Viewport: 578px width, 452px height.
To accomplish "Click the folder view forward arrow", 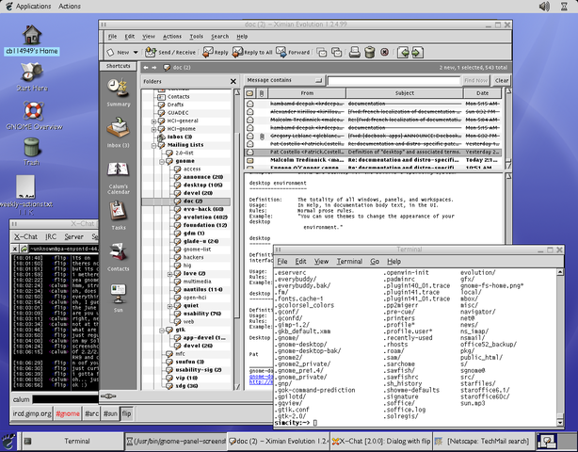I will click(154, 68).
